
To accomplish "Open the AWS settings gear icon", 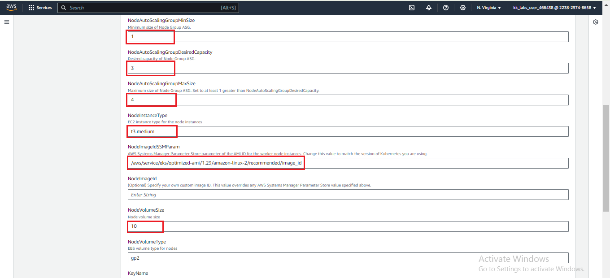I will [x=462, y=8].
